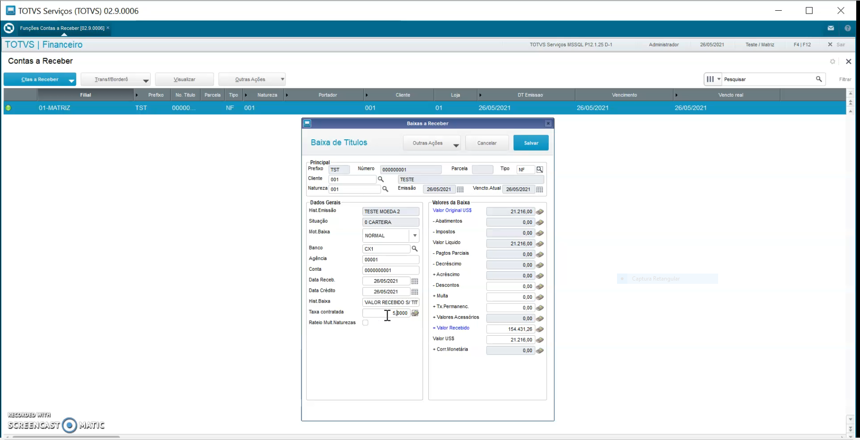860x440 pixels.
Task: Close the Funções Contas a Receber tab
Action: [108, 28]
